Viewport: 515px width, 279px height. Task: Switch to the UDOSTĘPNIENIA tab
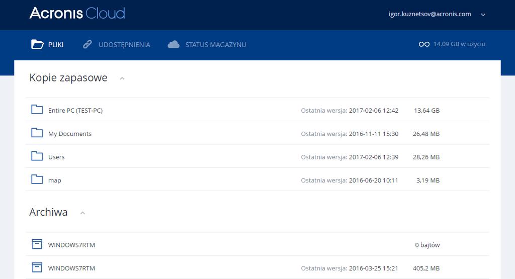116,45
